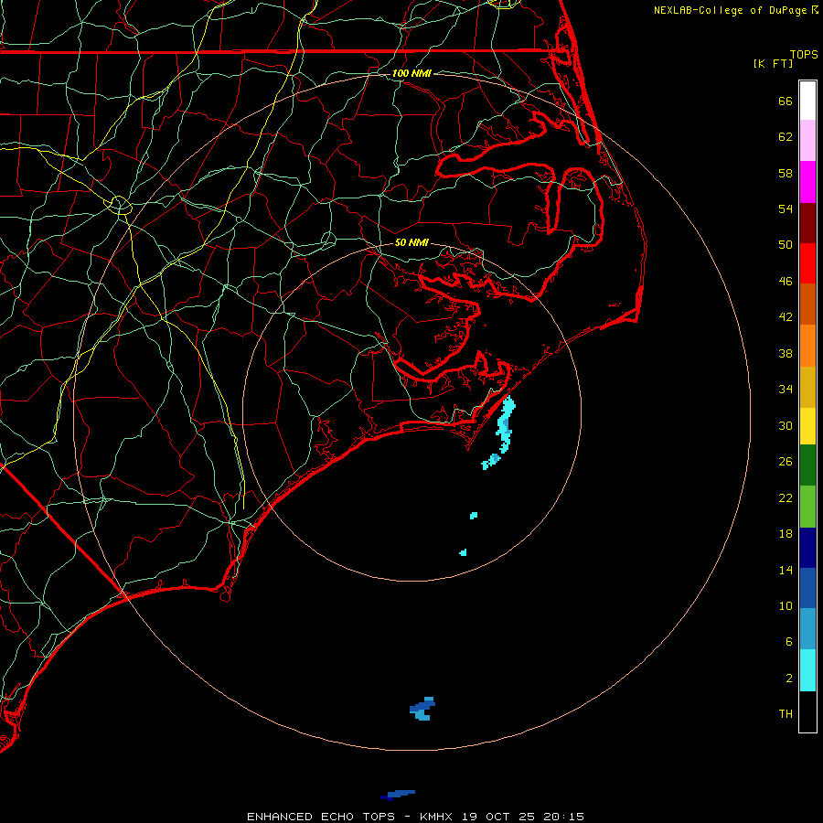Click the light pink 62 kft legend swatch
The height and width of the screenshot is (823, 823).
coord(807,140)
